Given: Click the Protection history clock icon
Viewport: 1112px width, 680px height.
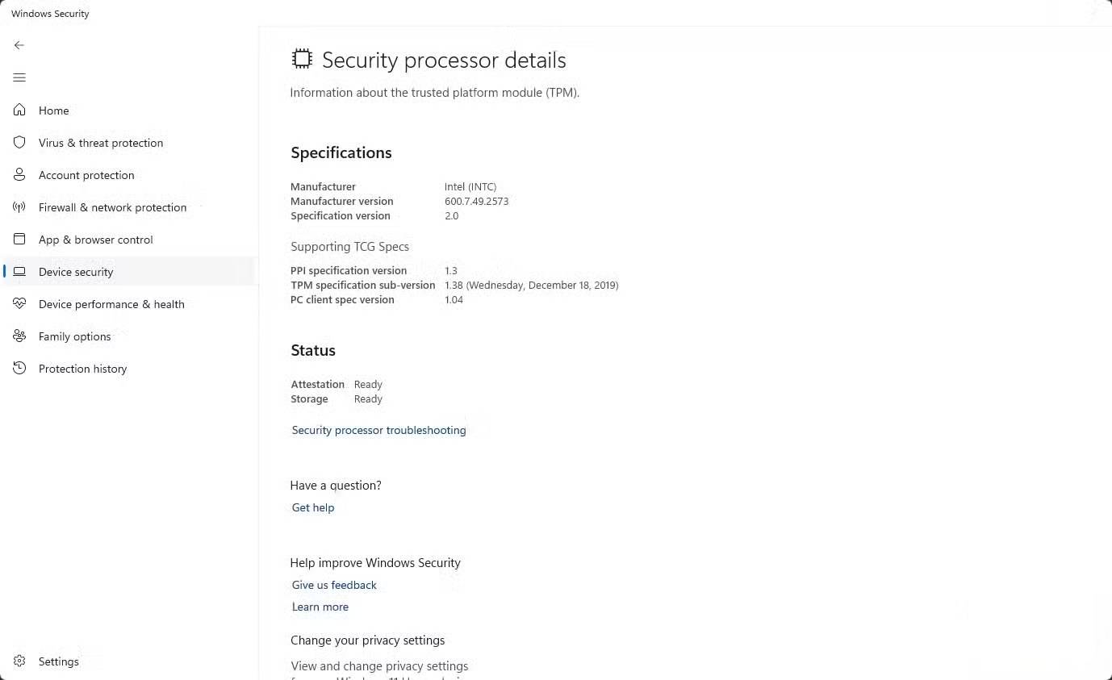Looking at the screenshot, I should coord(19,369).
